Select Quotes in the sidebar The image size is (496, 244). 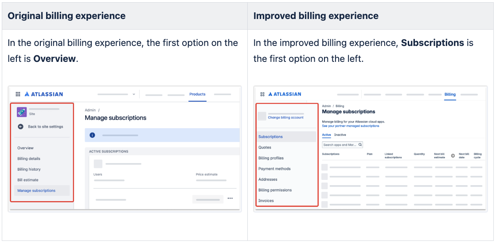click(265, 147)
